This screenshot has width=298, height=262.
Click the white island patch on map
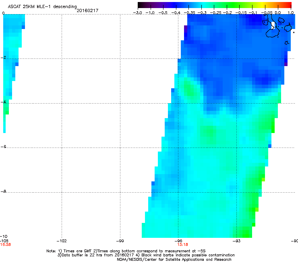(273, 25)
